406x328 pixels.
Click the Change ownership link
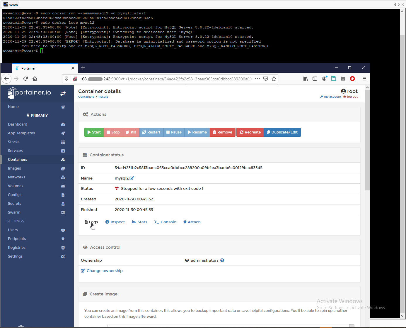[102, 271]
